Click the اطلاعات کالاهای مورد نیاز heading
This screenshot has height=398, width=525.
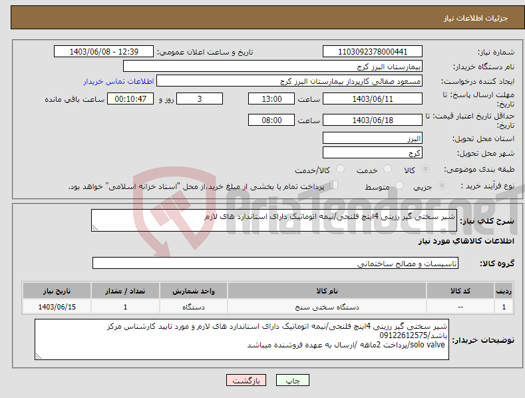[x=466, y=241]
